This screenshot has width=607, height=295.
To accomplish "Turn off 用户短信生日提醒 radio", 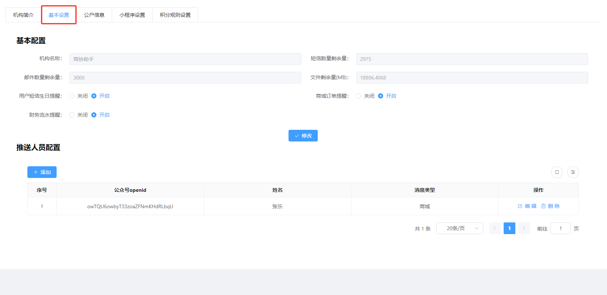I will 72,96.
